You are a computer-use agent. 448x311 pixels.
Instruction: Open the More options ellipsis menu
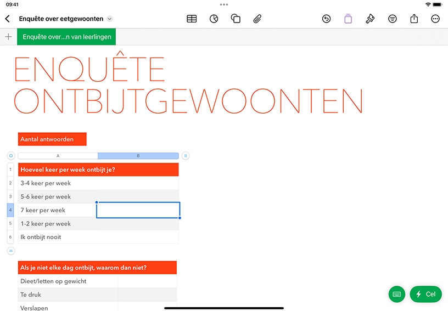pyautogui.click(x=435, y=19)
